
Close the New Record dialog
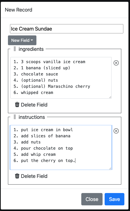coord(92,199)
